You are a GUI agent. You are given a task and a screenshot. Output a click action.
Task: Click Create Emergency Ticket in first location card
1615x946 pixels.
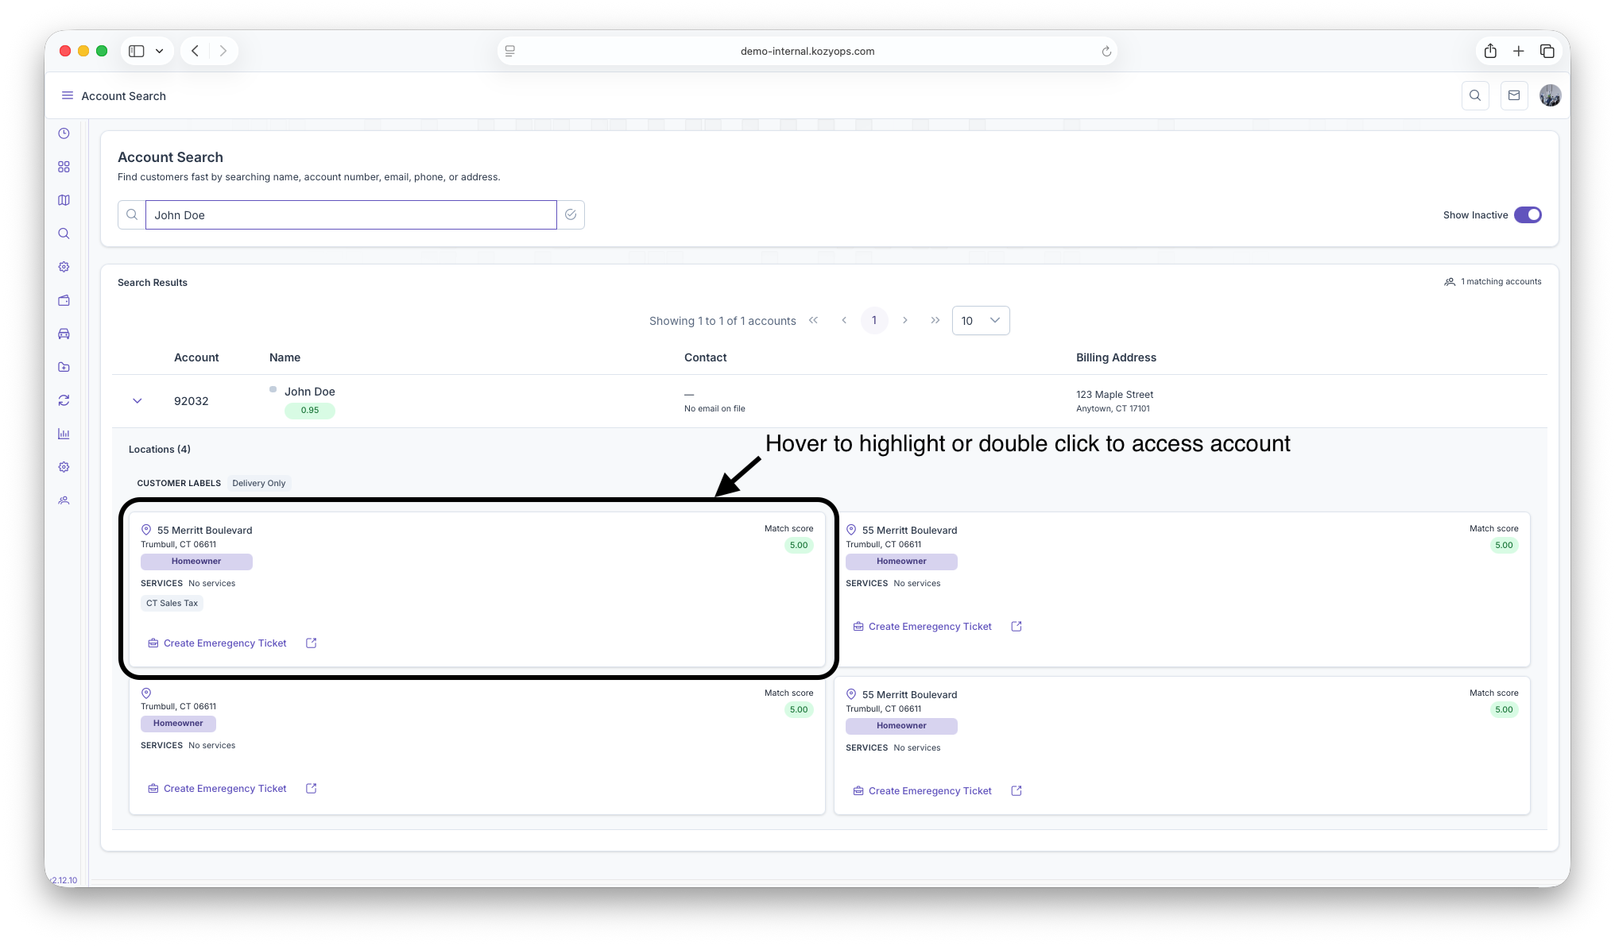point(224,643)
